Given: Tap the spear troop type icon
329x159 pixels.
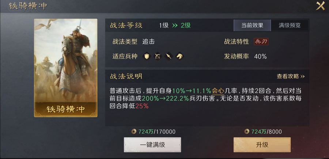Looking at the screenshot, I should pyautogui.click(x=169, y=56).
